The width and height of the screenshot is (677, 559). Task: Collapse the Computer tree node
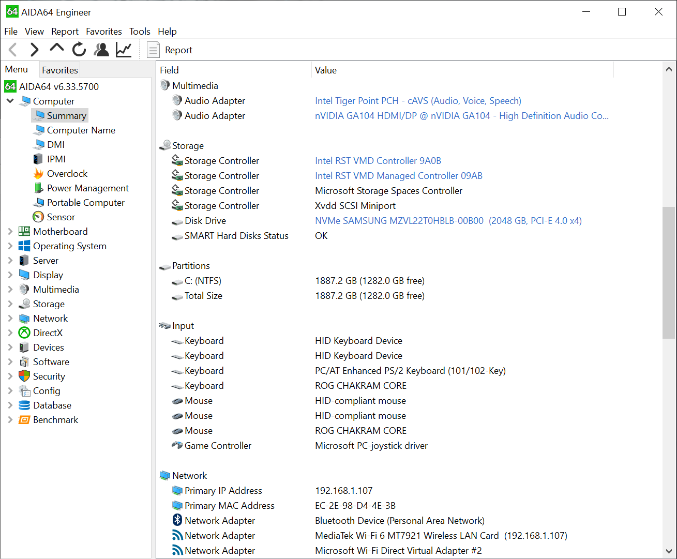10,101
